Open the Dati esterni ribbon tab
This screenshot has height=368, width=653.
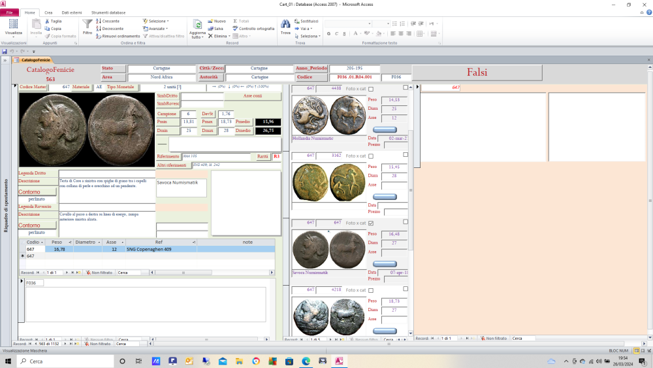[x=72, y=12]
